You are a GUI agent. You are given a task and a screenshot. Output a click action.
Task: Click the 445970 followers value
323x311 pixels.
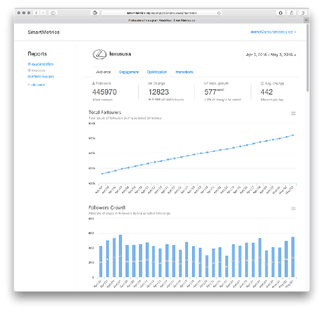tap(104, 92)
